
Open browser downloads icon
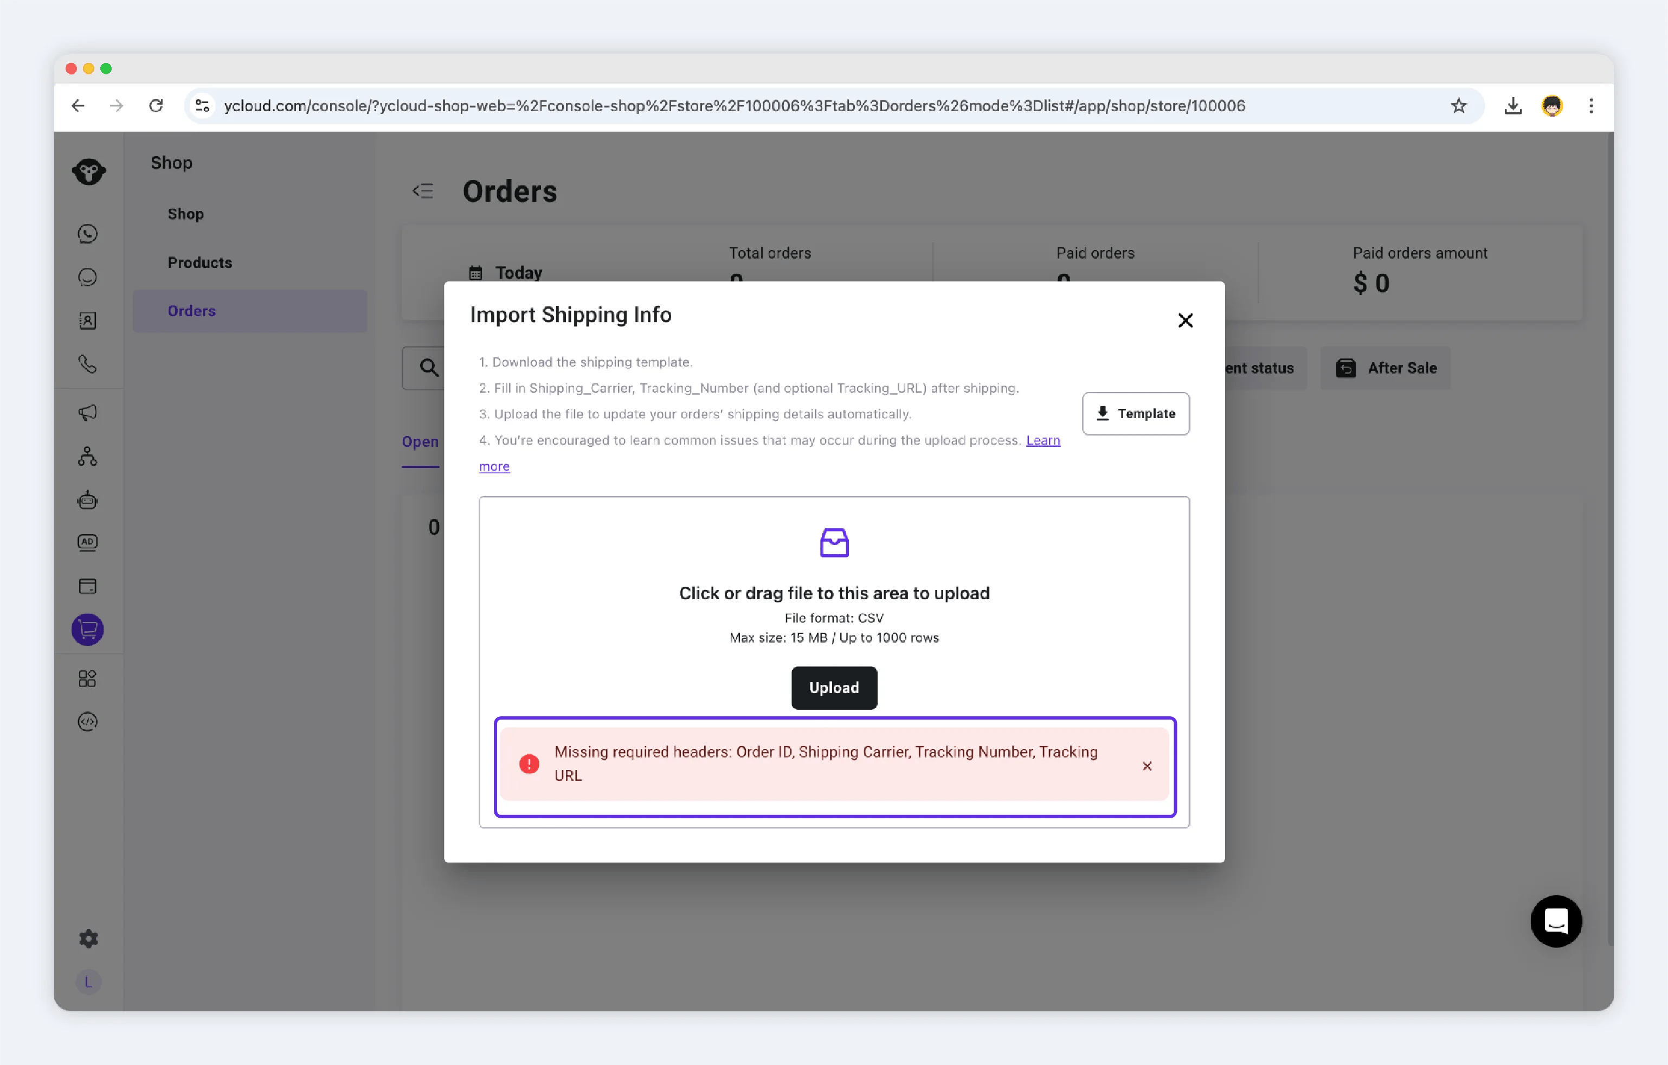point(1513,105)
